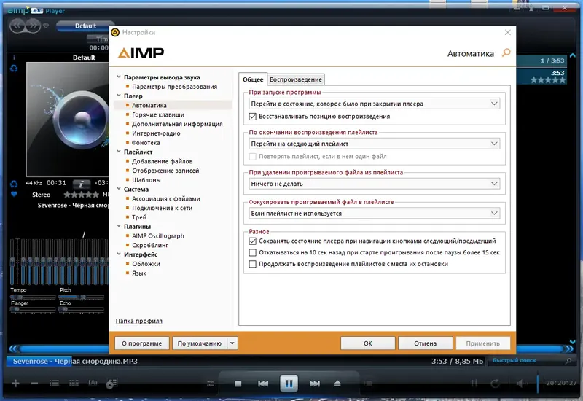Open the 'Ничего не делать' dropdown
This screenshot has height=401, width=583.
pos(374,184)
